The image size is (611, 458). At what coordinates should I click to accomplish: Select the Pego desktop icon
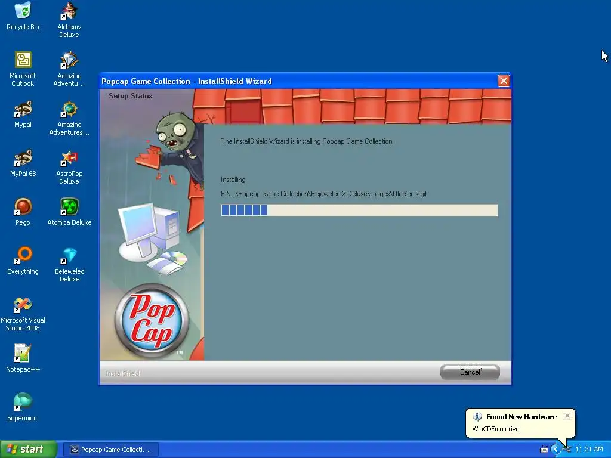(23, 212)
